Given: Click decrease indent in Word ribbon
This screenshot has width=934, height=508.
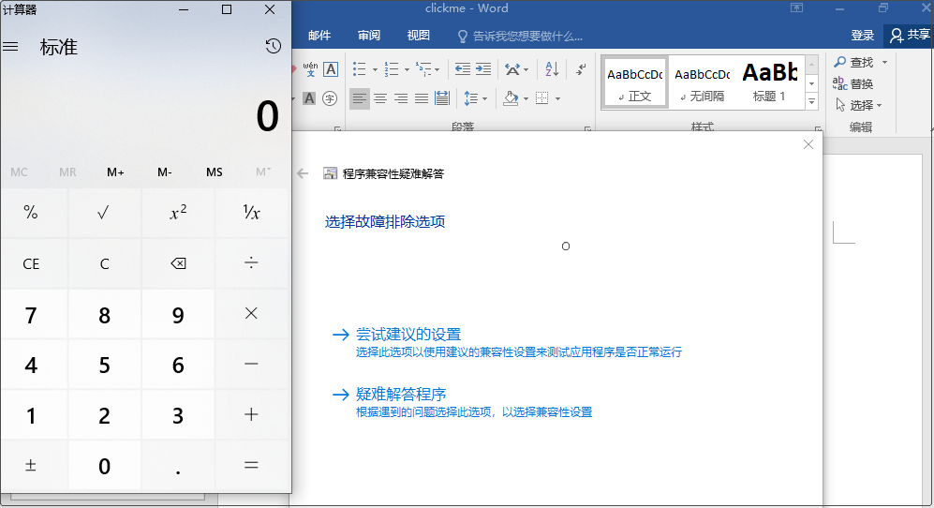Looking at the screenshot, I should pos(462,69).
